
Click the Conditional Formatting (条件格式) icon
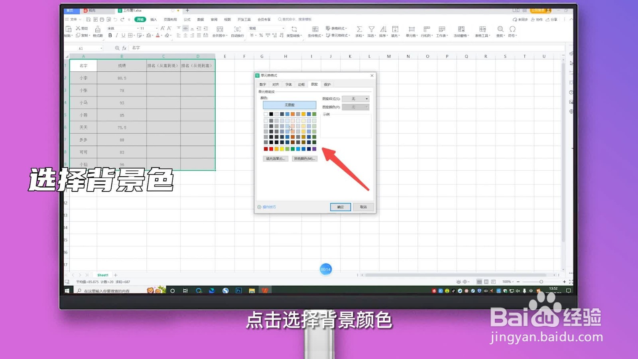315,29
